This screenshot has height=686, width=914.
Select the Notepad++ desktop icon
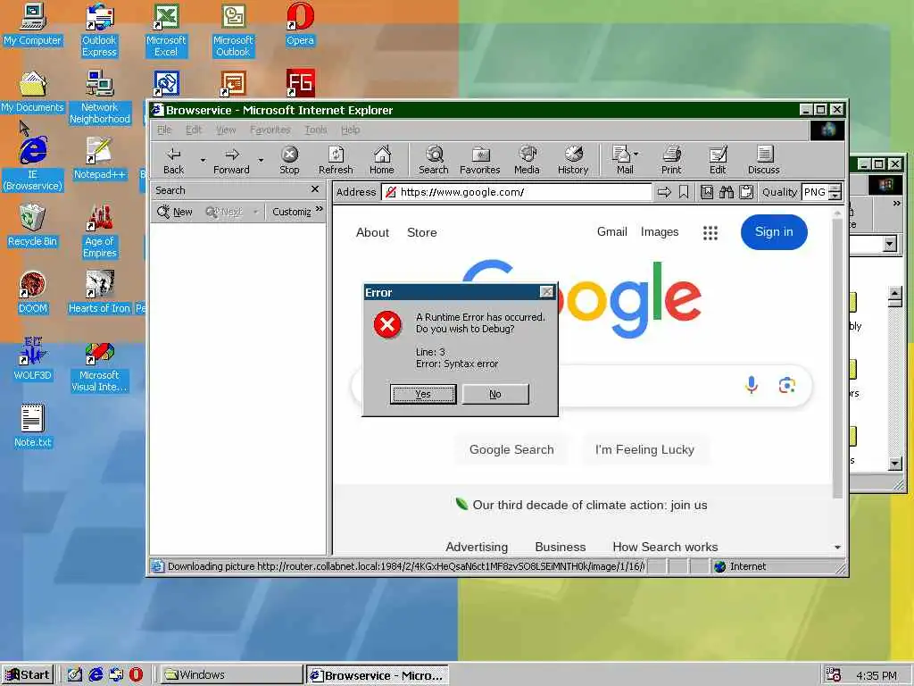[100, 158]
